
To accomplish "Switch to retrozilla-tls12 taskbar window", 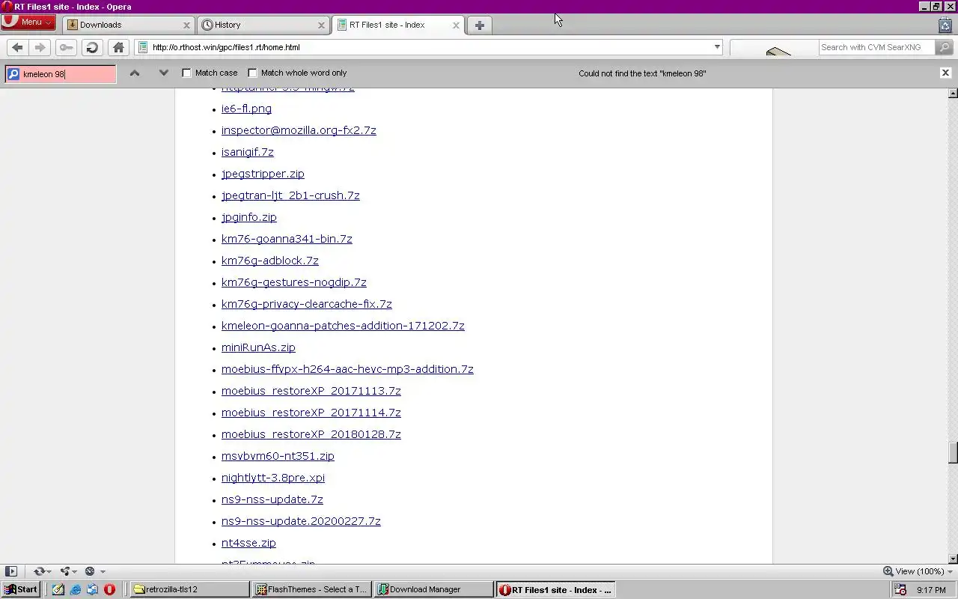I will (190, 589).
